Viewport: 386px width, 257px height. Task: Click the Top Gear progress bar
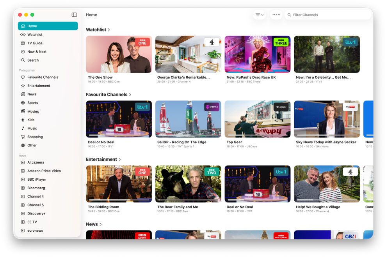click(257, 135)
